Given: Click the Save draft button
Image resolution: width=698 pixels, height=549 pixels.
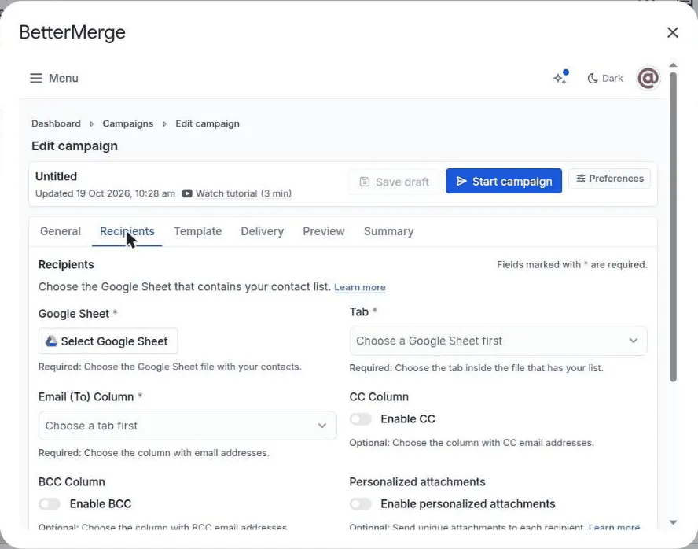Looking at the screenshot, I should tap(395, 182).
